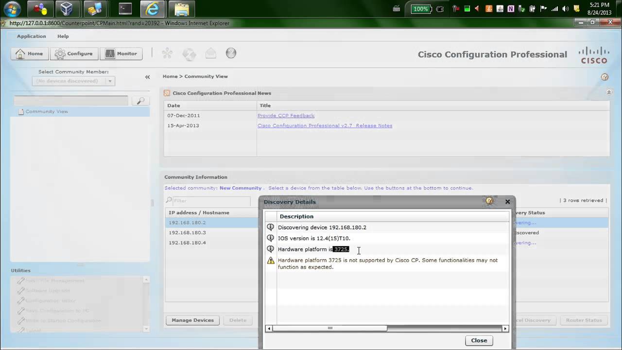Switch to Internet Explorer on the taskbar
This screenshot has width=622, height=350.
coord(153,9)
